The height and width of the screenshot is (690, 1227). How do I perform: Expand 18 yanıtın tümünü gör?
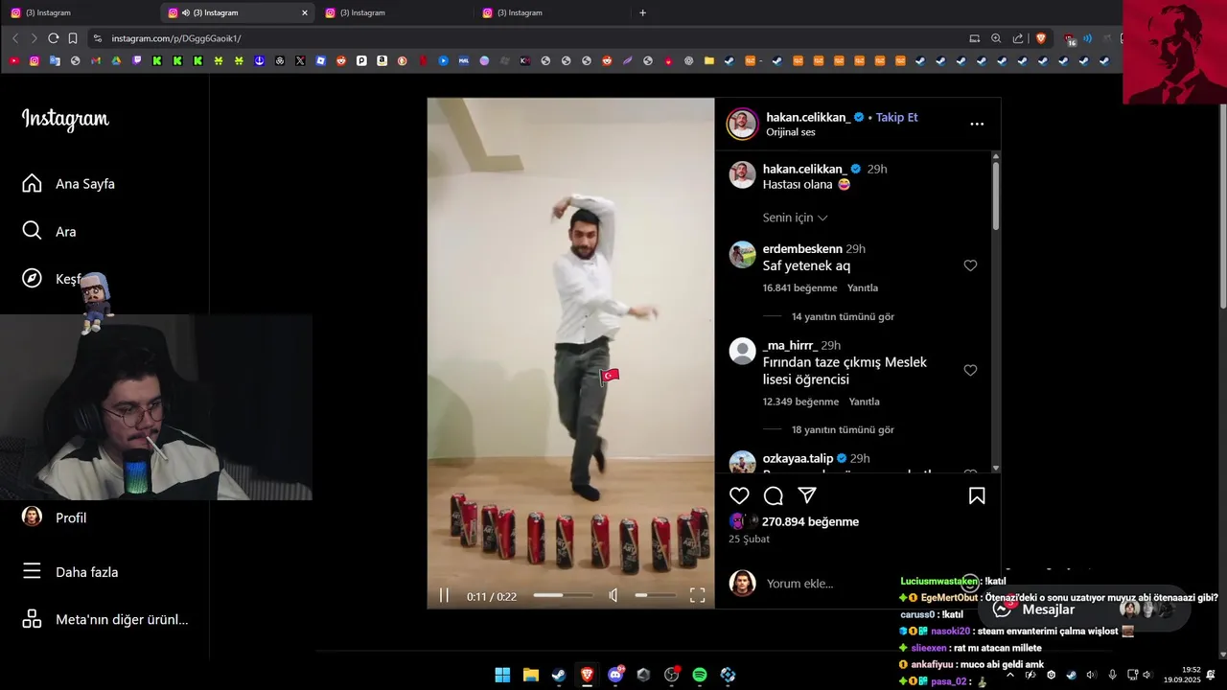point(843,429)
